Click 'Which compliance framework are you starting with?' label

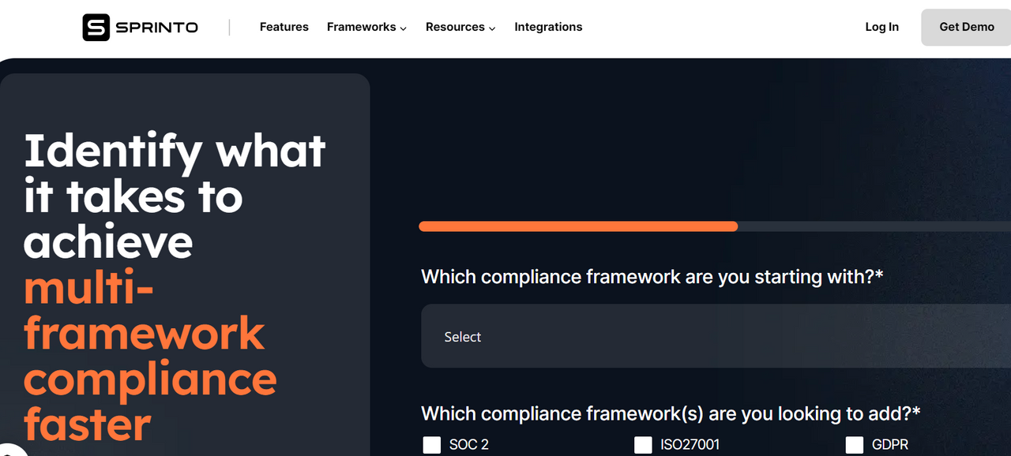[652, 277]
